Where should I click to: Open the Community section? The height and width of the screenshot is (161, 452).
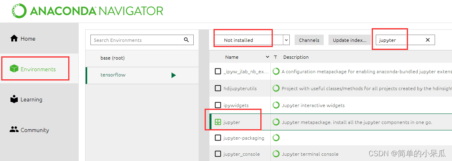point(39,130)
